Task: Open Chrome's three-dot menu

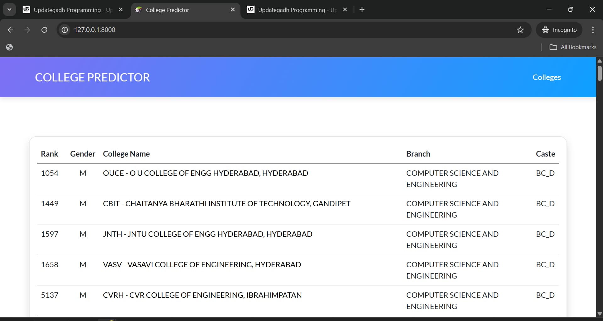Action: tap(593, 30)
